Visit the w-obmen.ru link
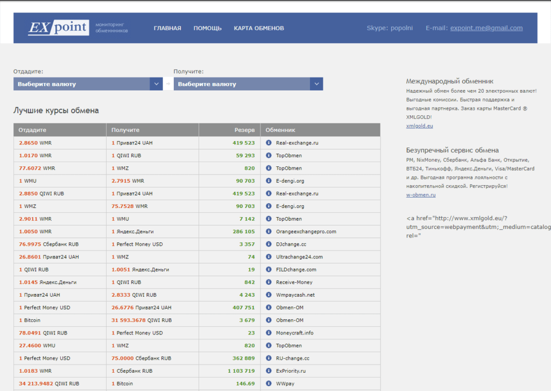Viewport: 551px width, 391px height. coord(421,195)
